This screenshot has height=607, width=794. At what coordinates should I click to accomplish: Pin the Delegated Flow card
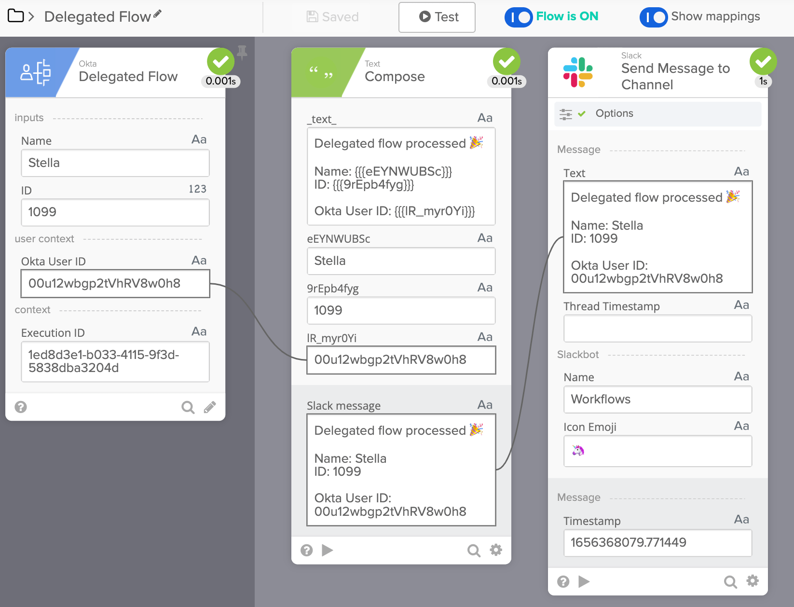[243, 52]
